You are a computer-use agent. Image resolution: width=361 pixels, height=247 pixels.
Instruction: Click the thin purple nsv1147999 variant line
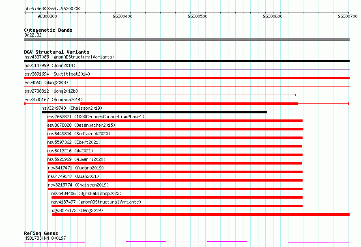point(187,69)
